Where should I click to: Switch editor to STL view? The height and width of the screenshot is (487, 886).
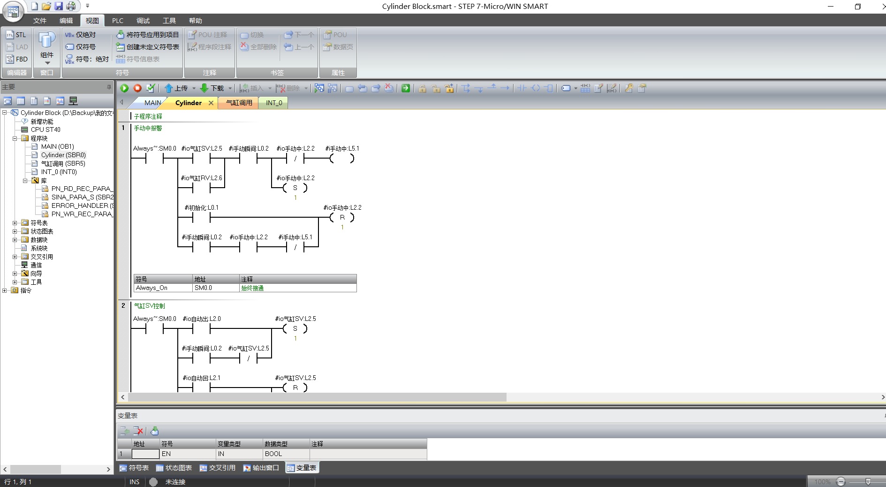coord(16,35)
